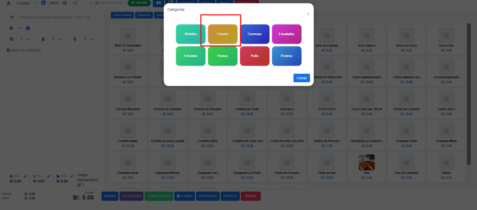Click the PAGAR button
The height and width of the screenshot is (210, 477).
(251, 196)
